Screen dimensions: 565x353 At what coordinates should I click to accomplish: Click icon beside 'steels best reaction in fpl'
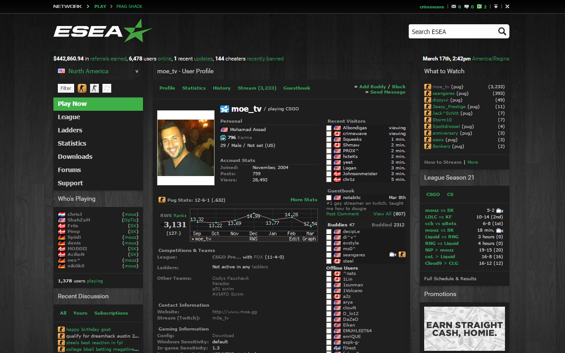point(61,343)
